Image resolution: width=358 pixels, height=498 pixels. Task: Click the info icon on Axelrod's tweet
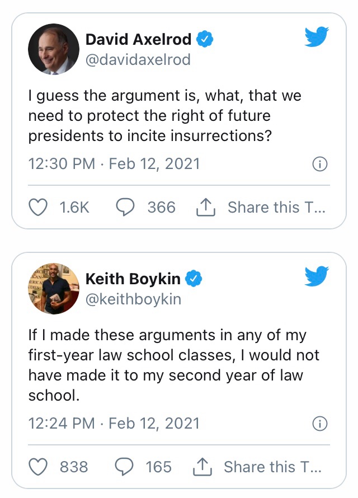(319, 165)
